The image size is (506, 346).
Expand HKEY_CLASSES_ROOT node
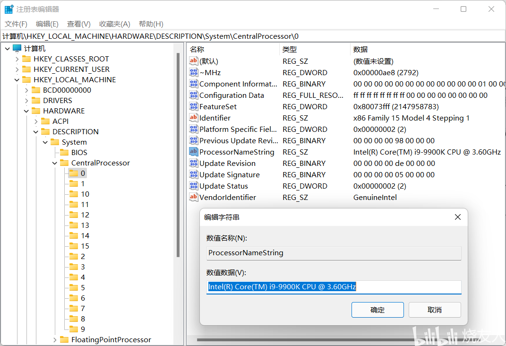click(17, 59)
